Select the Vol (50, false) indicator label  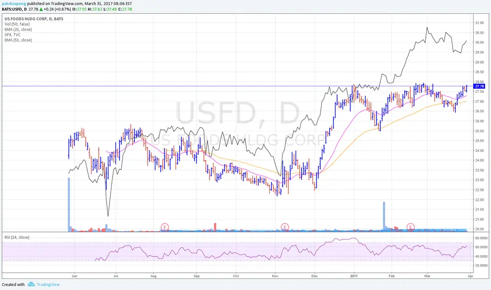tap(17, 24)
